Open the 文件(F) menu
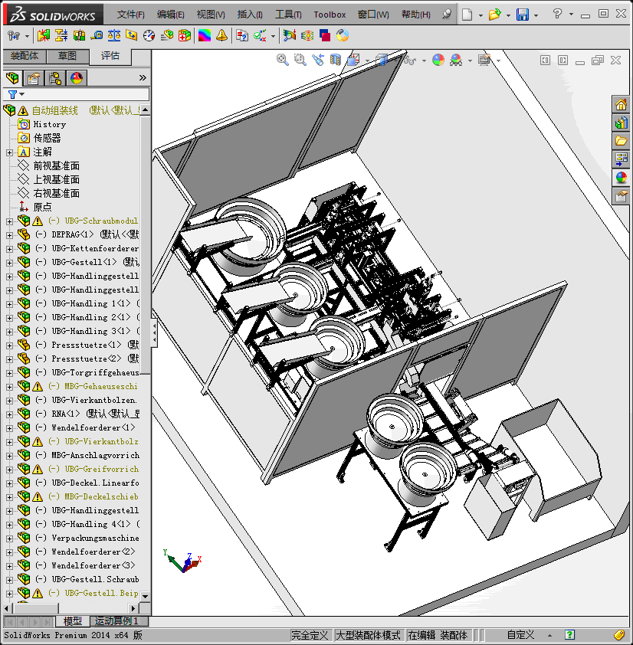The image size is (633, 645). click(131, 15)
